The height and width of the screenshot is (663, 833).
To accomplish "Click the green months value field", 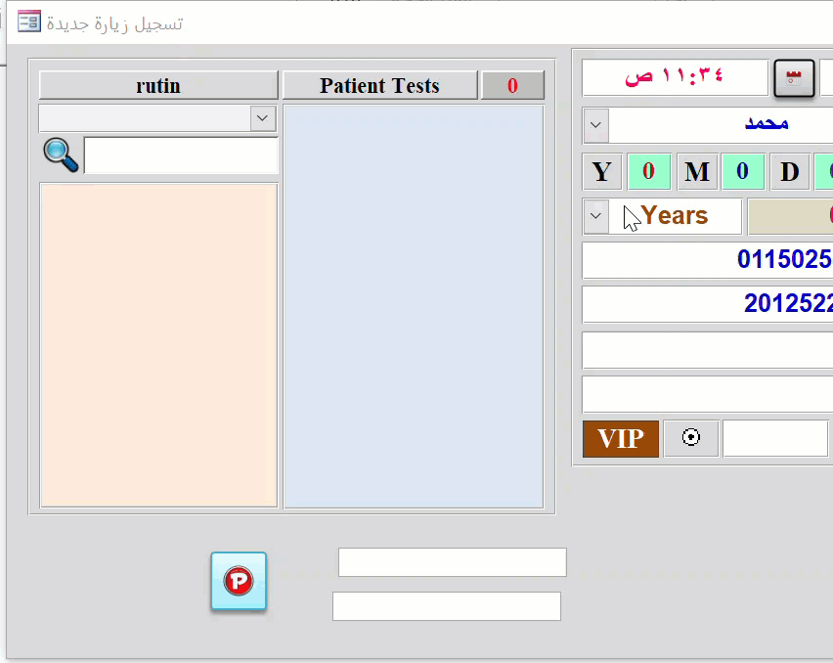I will 743,171.
